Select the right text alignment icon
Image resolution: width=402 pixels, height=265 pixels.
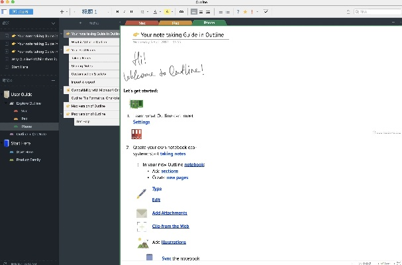pos(208,12)
